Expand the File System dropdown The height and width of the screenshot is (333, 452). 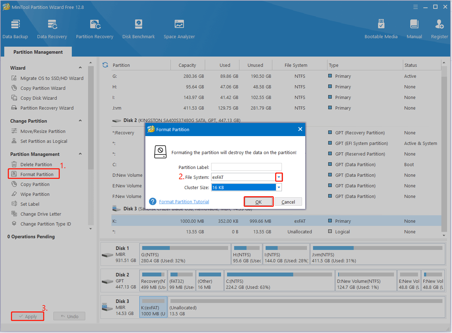point(279,177)
